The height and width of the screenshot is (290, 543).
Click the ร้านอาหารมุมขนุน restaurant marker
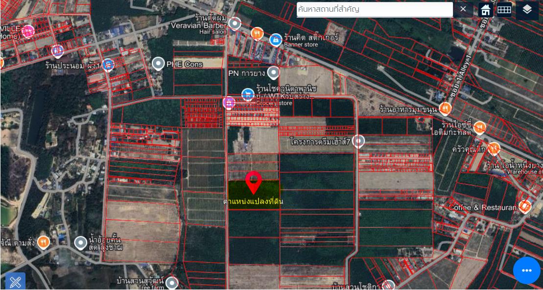(x=445, y=108)
